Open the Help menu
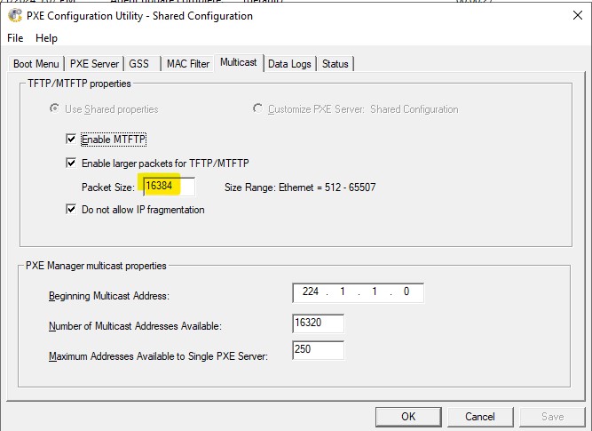The image size is (592, 431). pyautogui.click(x=46, y=38)
